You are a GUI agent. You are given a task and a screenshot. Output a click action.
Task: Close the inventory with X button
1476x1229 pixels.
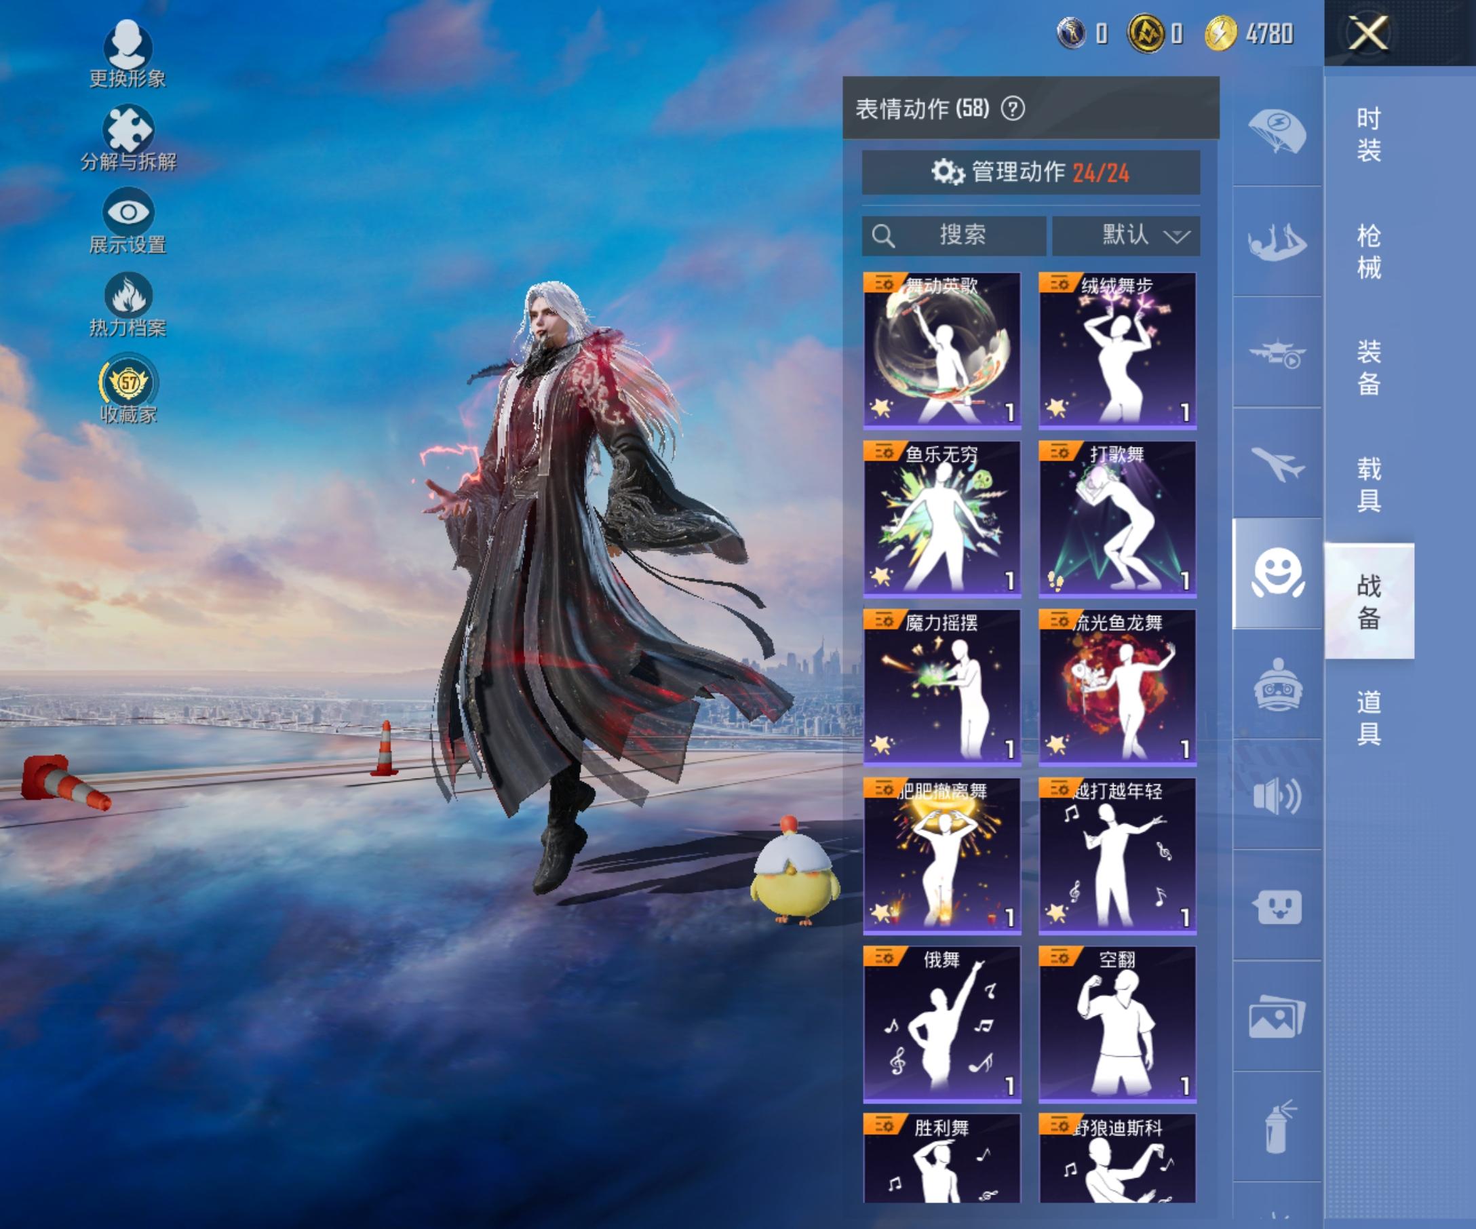(x=1367, y=33)
